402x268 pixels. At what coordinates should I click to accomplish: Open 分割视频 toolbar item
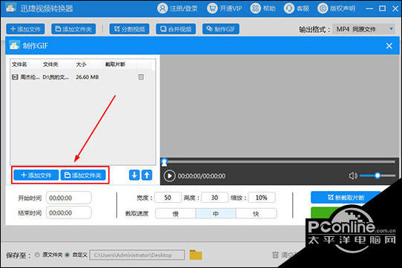(x=130, y=29)
